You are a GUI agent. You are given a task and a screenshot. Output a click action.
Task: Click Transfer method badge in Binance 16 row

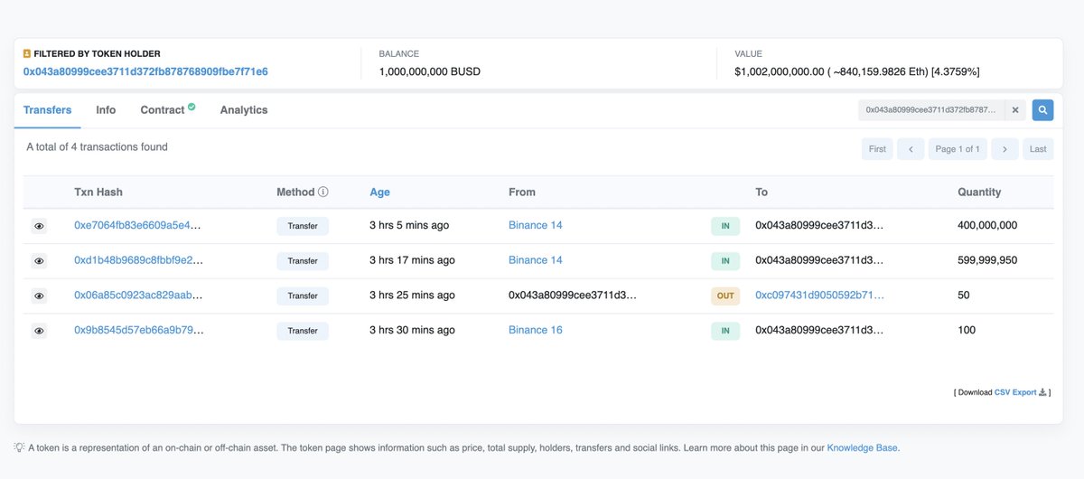pos(303,331)
